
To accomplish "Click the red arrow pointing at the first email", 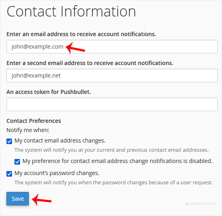I will click(x=75, y=48).
